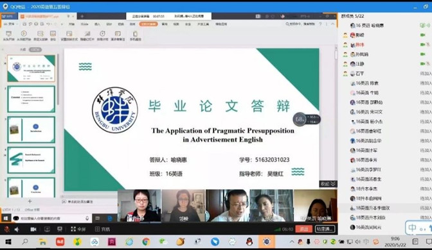Toggle the speaker volume icon in call bar
The image size is (432, 250).
[x=17, y=229]
